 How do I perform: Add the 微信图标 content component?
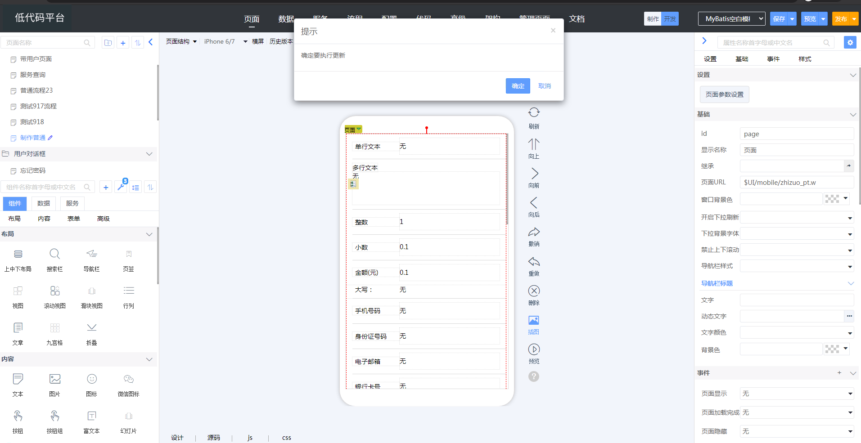coord(128,385)
